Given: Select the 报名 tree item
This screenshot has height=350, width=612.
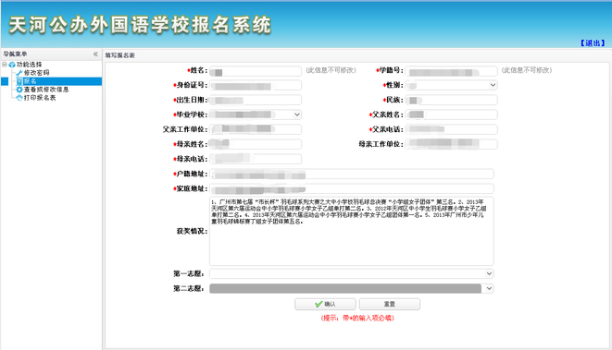Looking at the screenshot, I should [30, 81].
